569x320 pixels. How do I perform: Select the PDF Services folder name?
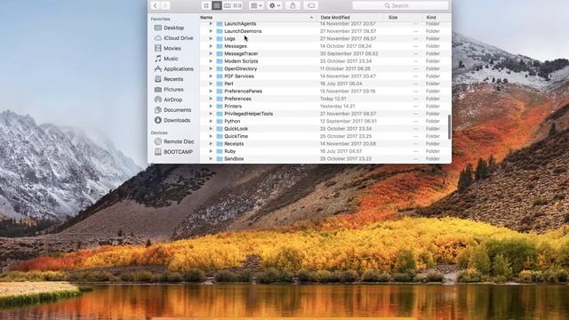[x=239, y=76]
